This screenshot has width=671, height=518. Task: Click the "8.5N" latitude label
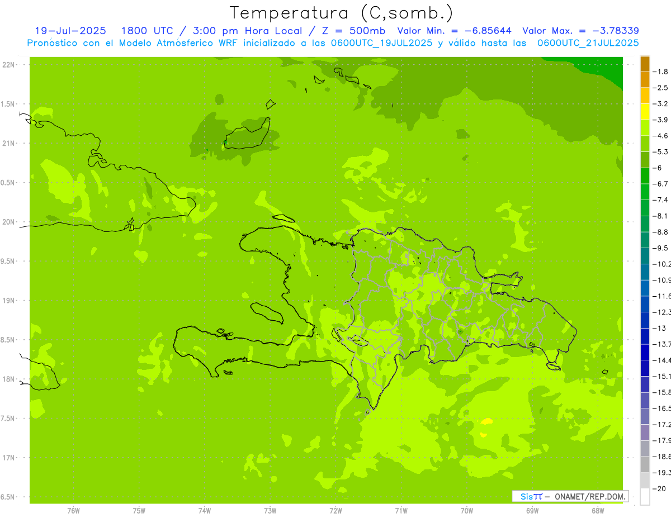point(8,340)
